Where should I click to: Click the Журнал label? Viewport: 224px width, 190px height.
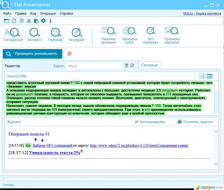coord(14,122)
